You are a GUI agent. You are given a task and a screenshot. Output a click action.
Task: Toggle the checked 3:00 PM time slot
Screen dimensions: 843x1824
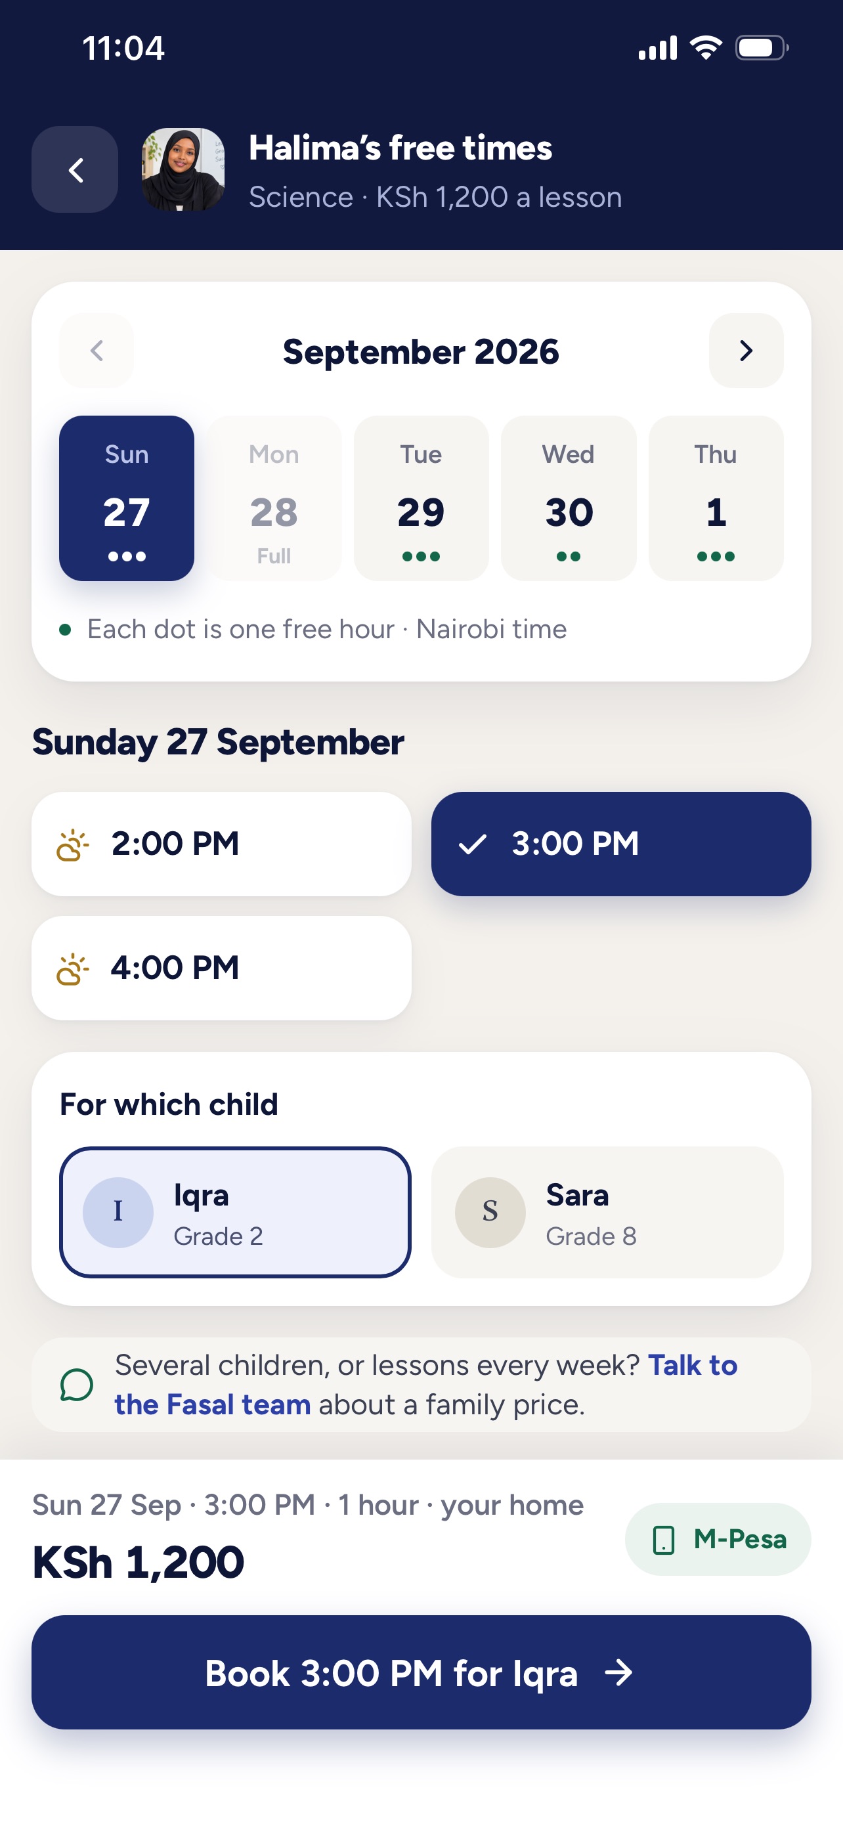pos(620,844)
